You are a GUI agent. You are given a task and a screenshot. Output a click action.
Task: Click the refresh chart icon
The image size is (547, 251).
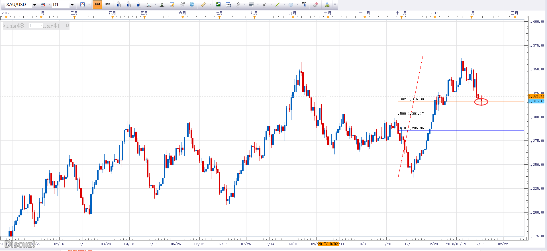tap(182, 4)
